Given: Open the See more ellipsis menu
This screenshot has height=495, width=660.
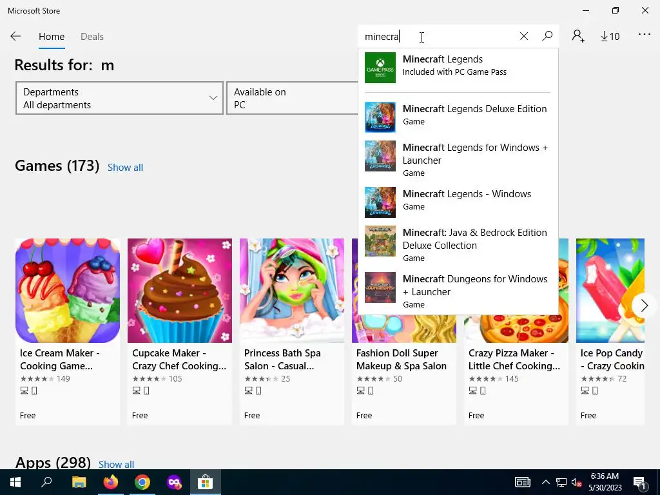Looking at the screenshot, I should point(645,35).
